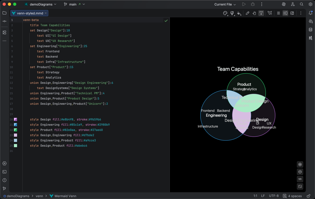Switch to editor and preview split view
This screenshot has width=315, height=199.
pyautogui.click(x=285, y=13)
